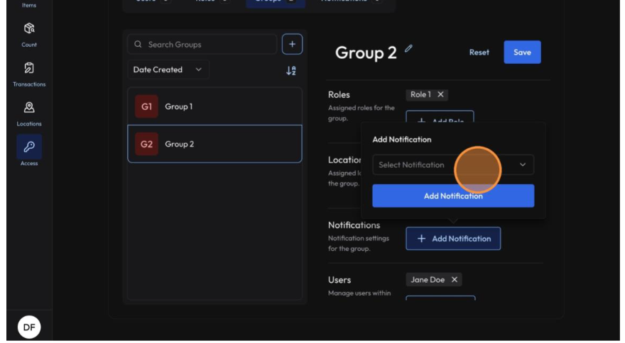Image resolution: width=625 pixels, height=343 pixels.
Task: Save the group changes
Action: [x=522, y=52]
